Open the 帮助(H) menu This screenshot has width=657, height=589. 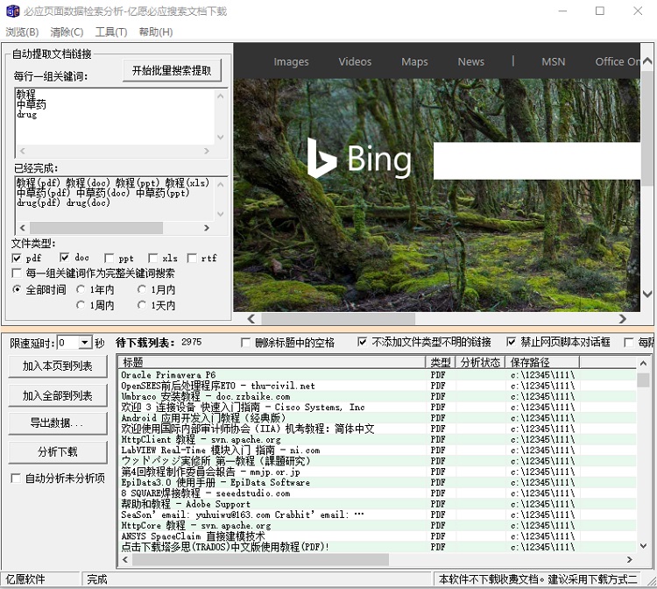click(155, 32)
